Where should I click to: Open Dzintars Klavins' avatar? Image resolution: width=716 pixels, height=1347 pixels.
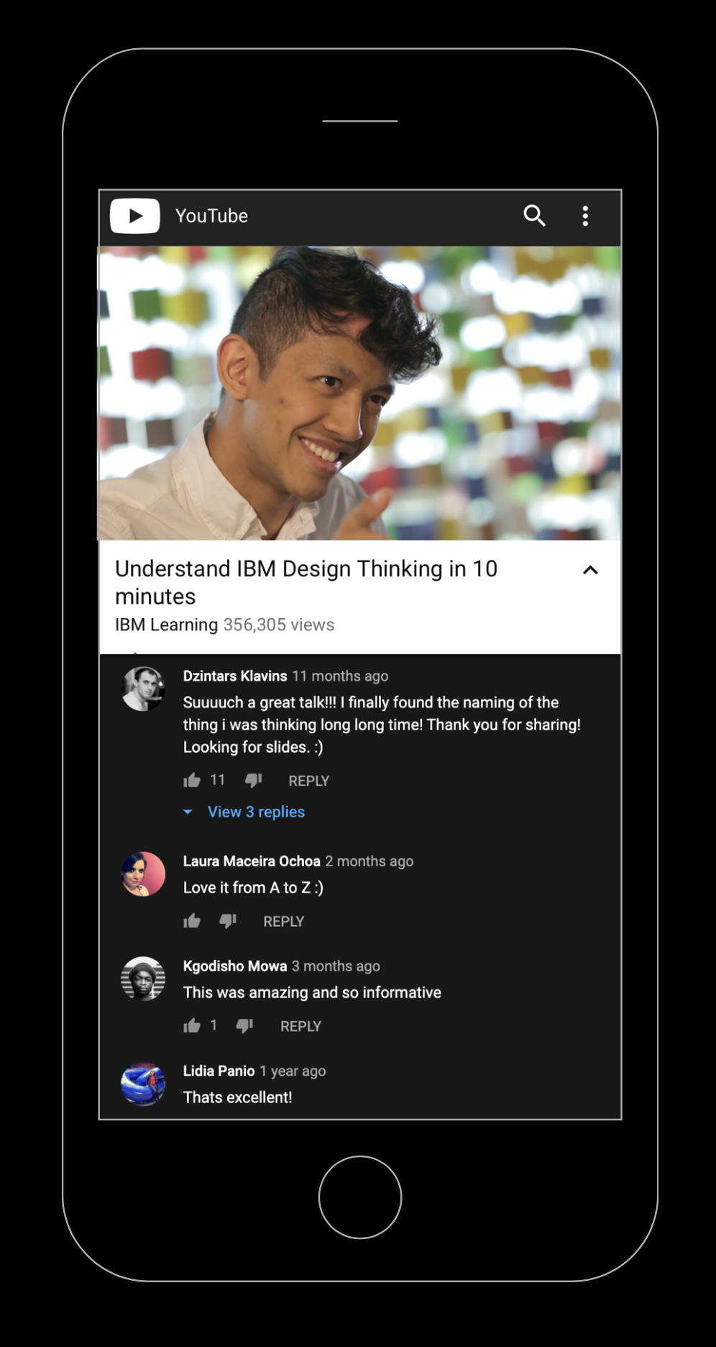143,689
